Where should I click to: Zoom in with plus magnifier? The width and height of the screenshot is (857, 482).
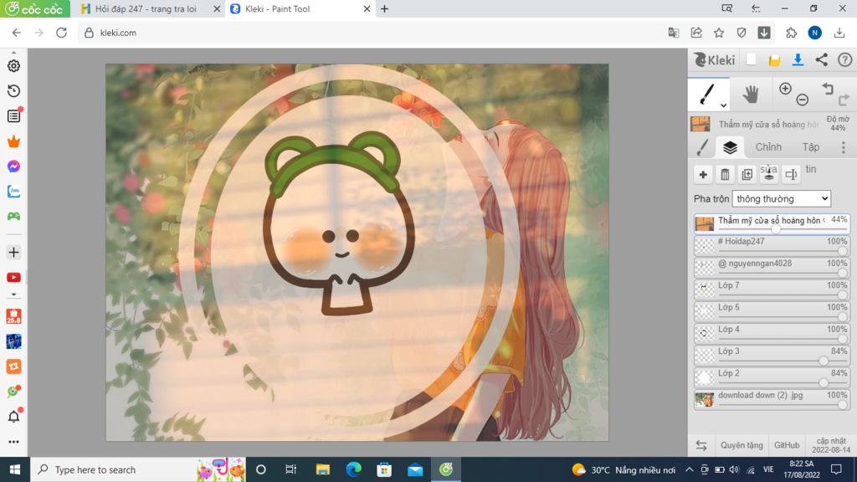coord(785,89)
